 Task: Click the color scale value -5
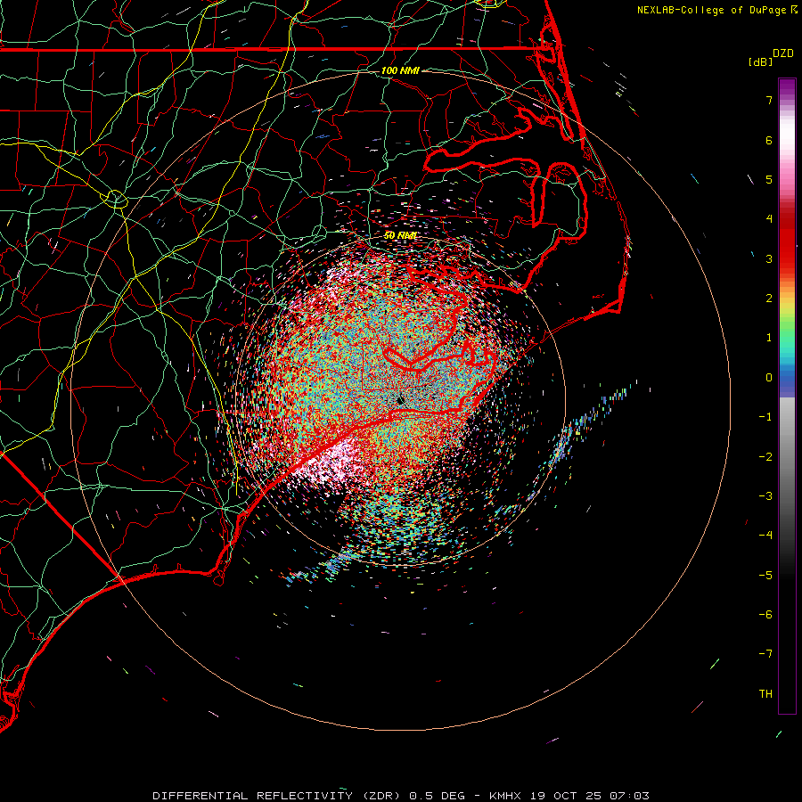pos(765,576)
